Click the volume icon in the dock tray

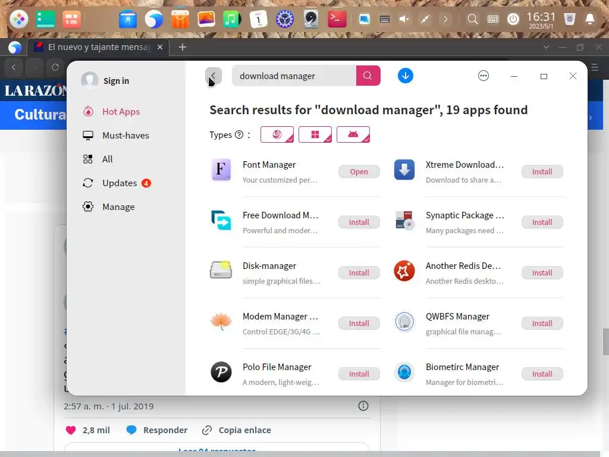(404, 19)
